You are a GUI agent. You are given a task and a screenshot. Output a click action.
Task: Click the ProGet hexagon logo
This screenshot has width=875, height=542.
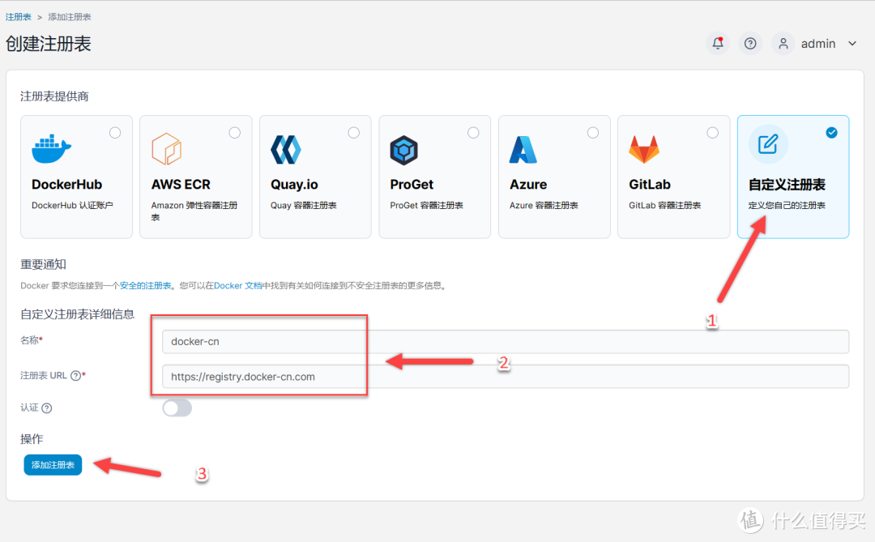(404, 150)
